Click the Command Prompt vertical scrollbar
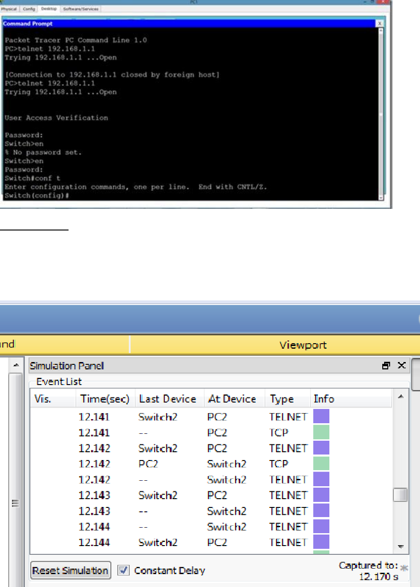Screen dimensions: 420x587 click(x=380, y=114)
